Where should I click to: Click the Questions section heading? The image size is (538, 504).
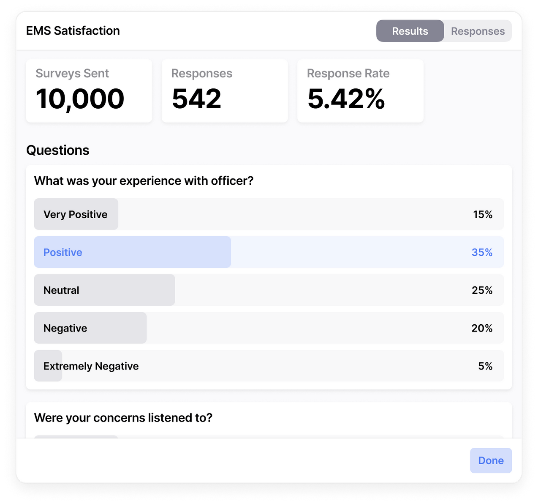point(58,151)
